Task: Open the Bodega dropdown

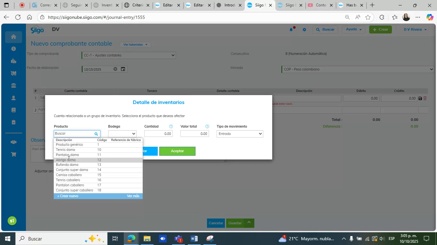Action: pos(122,134)
